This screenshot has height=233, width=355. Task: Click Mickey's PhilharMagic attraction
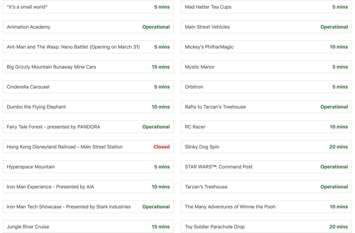(x=266, y=47)
